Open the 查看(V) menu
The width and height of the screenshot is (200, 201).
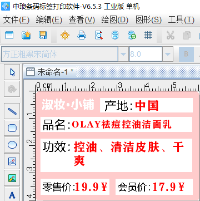82,20
